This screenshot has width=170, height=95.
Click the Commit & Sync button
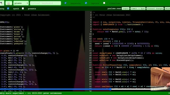pyautogui.click(x=138, y=8)
